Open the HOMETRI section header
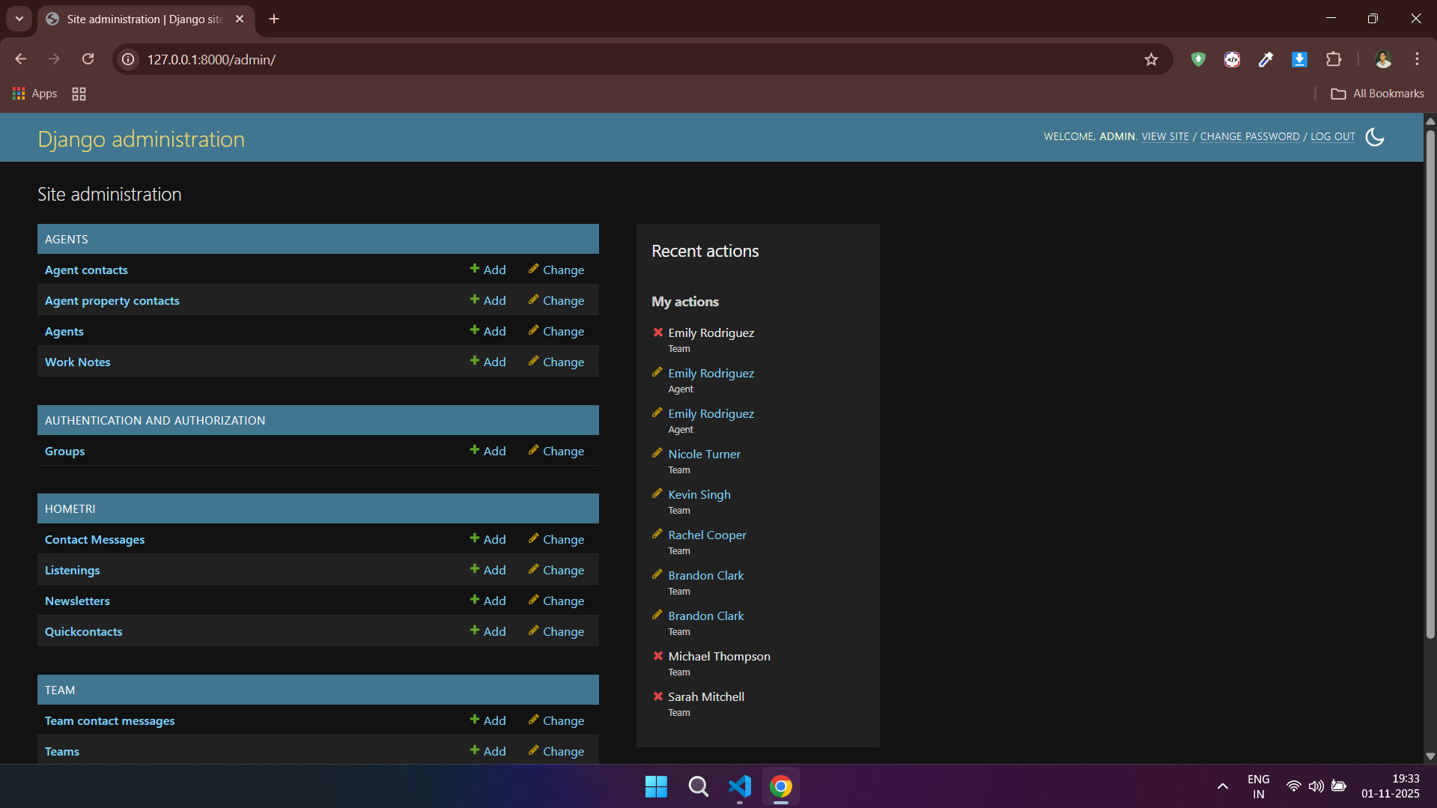The image size is (1437, 808). click(x=70, y=508)
